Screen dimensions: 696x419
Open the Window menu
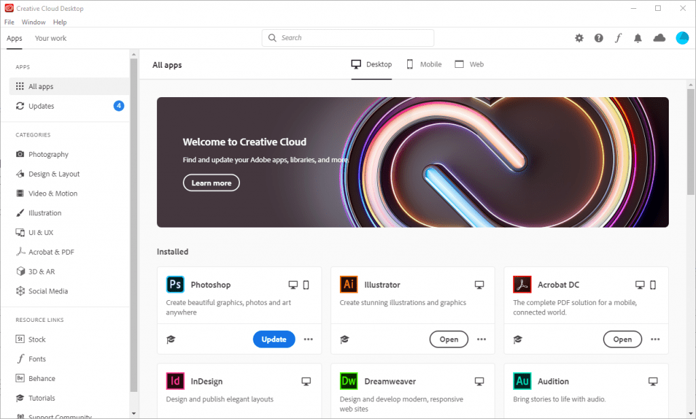tap(34, 22)
